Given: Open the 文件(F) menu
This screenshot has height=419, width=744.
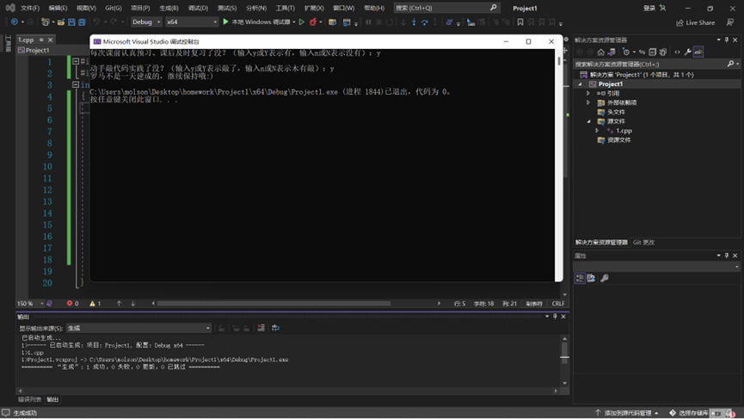Looking at the screenshot, I should click(30, 8).
